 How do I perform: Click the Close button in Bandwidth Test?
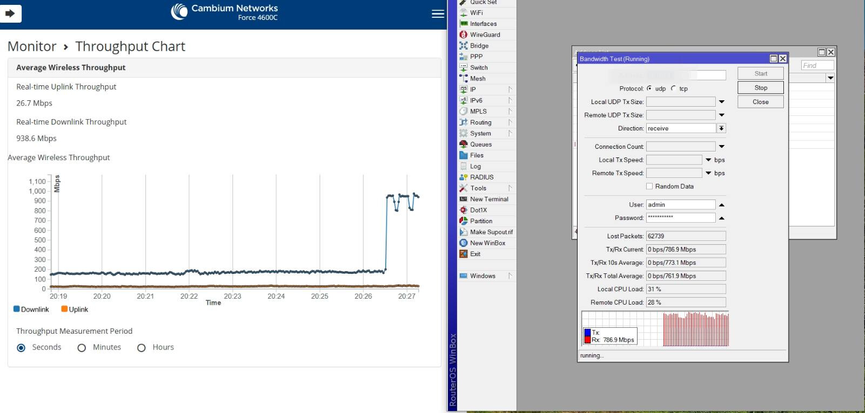761,102
